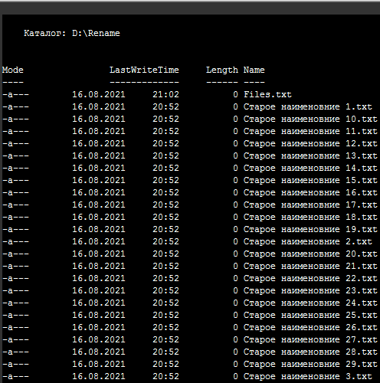Click the date in the 10.txt row
This screenshot has height=383, width=380.
[99, 119]
